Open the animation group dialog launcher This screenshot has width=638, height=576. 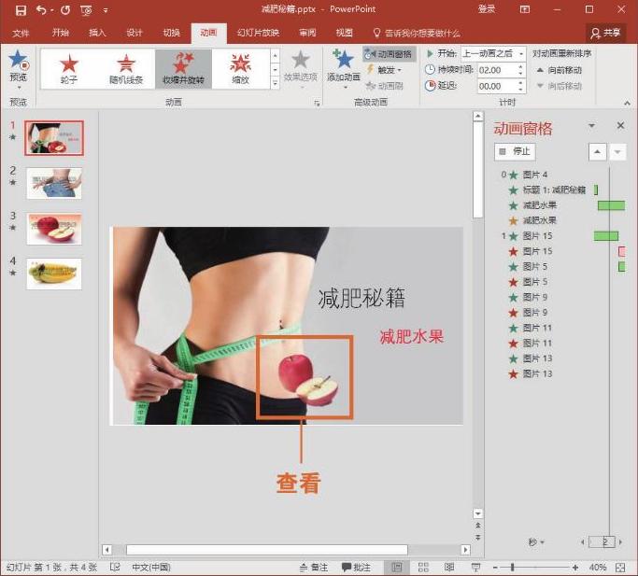317,104
